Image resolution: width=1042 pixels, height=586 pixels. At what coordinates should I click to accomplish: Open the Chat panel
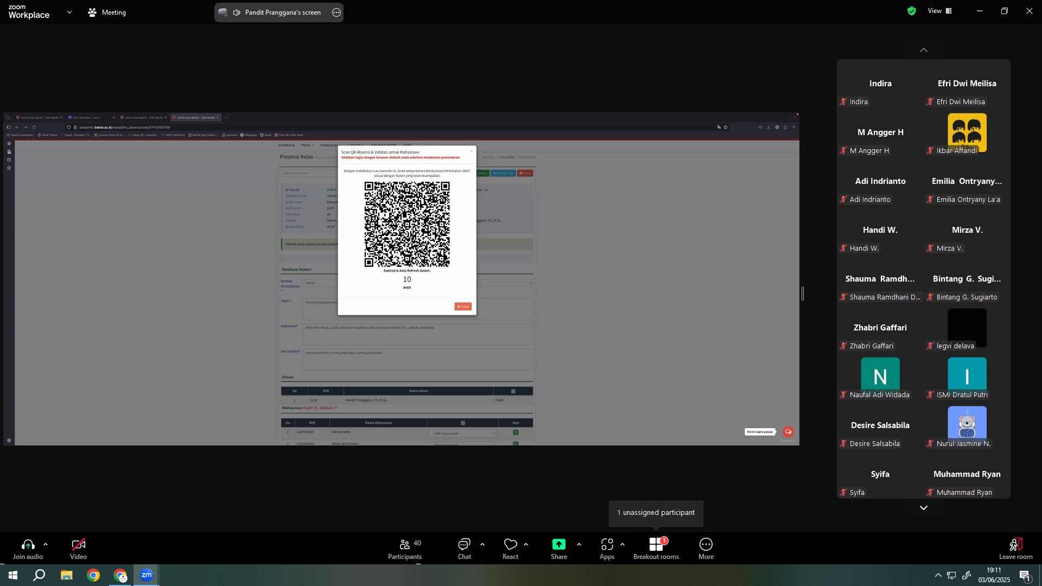(x=464, y=549)
